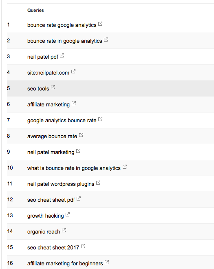Screen dimensions: 214x269
Task: Open external link icon for 'bounce rate google analytics'
Action: pyautogui.click(x=100, y=24)
